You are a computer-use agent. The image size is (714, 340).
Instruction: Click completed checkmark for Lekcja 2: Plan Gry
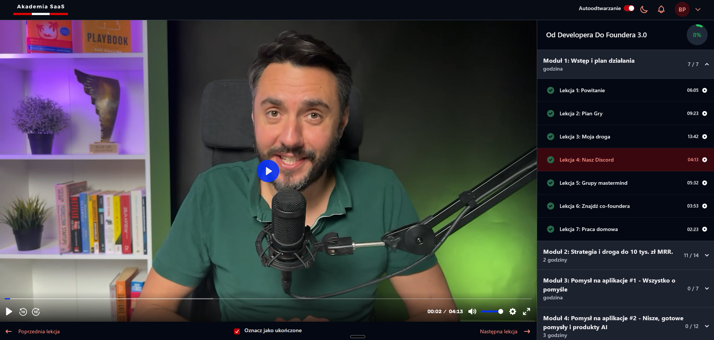point(551,113)
